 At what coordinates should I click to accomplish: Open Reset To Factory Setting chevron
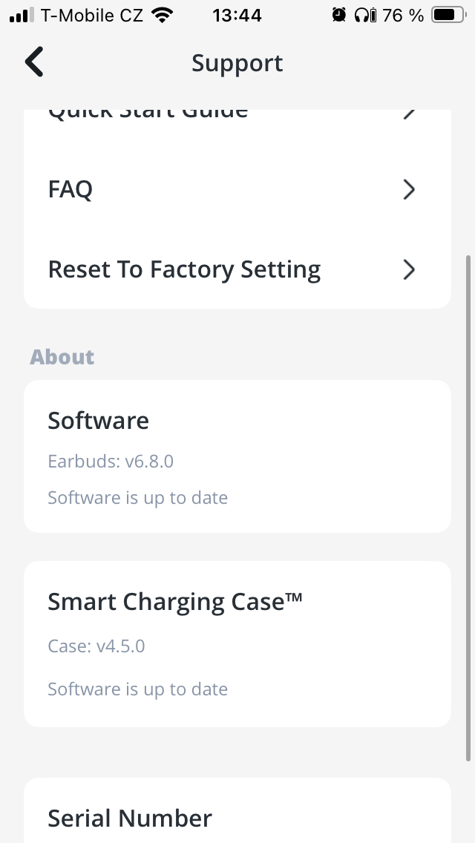pos(408,269)
